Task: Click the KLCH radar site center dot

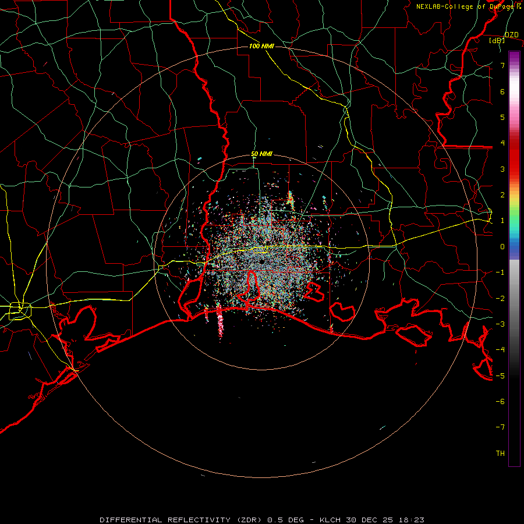Action: click(x=262, y=261)
